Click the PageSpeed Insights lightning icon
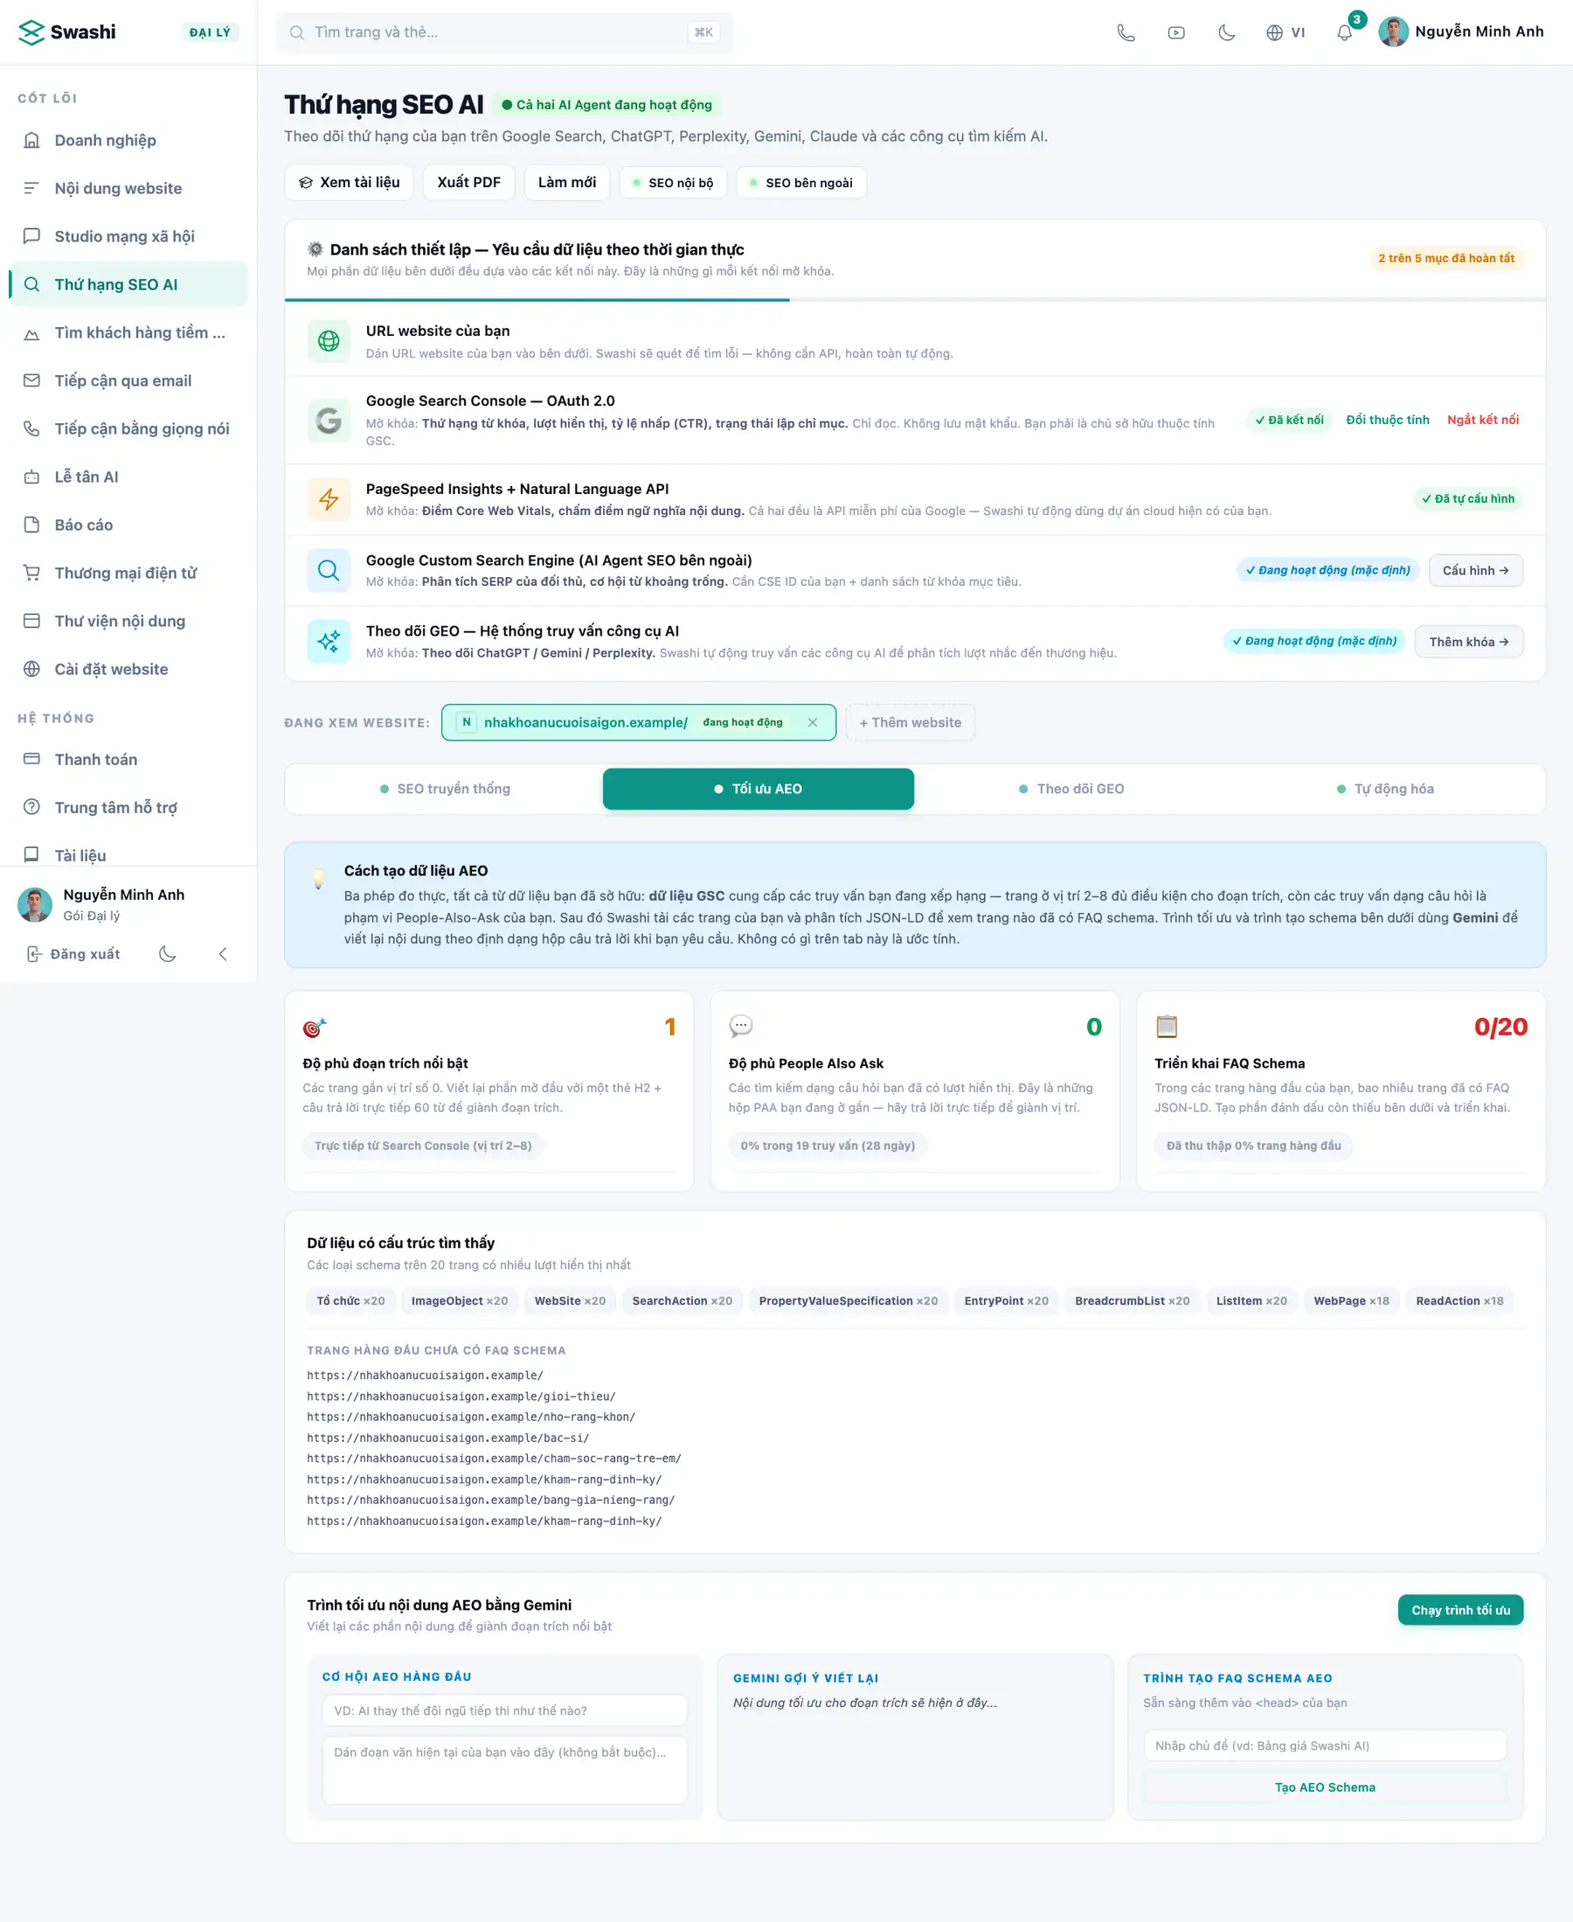The height and width of the screenshot is (1922, 1573). pos(329,498)
